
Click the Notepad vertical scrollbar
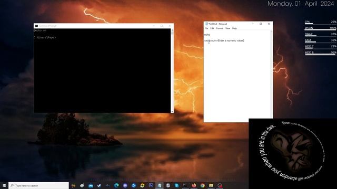271,76
